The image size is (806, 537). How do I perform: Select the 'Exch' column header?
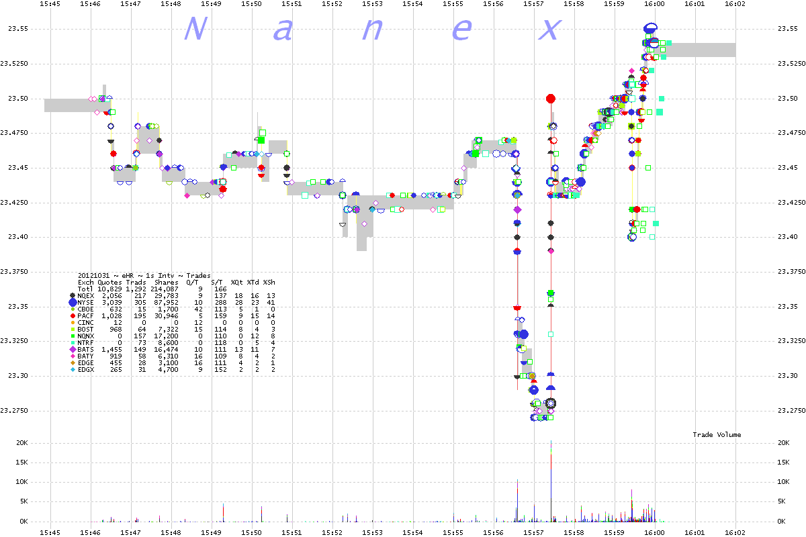click(x=86, y=282)
